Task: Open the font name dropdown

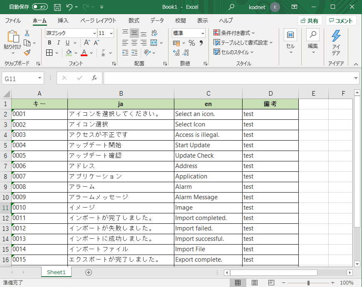Action: (94, 33)
